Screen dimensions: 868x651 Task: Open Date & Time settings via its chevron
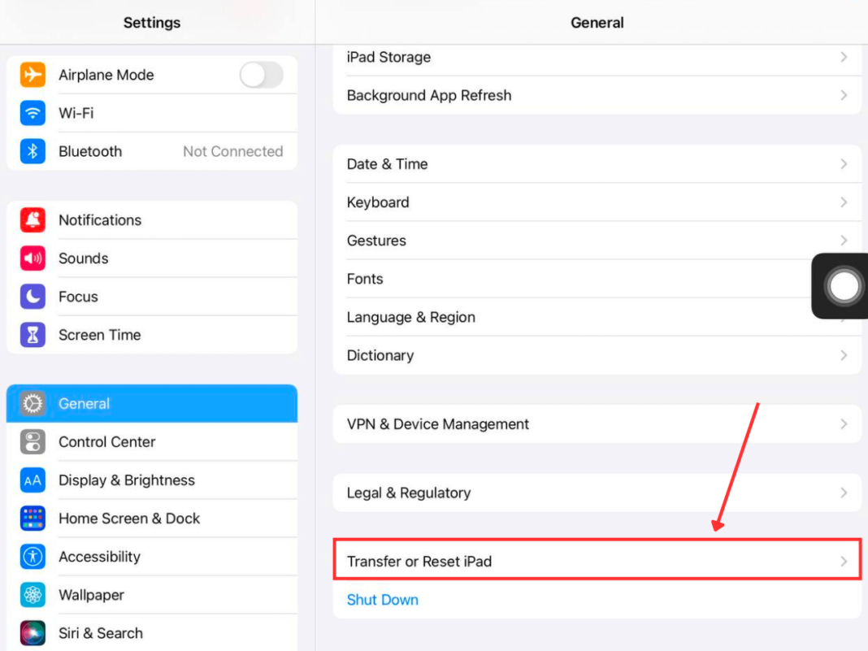point(843,163)
